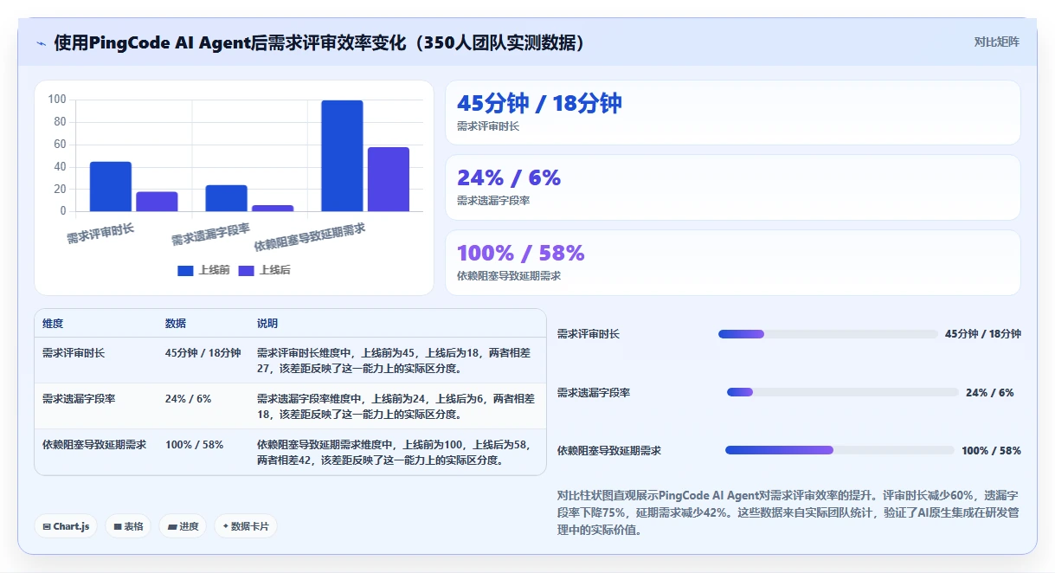Image resolution: width=1055 pixels, height=573 pixels.
Task: Click the 依赖阻塞导致延期需求 progress bar
Action: [x=839, y=450]
